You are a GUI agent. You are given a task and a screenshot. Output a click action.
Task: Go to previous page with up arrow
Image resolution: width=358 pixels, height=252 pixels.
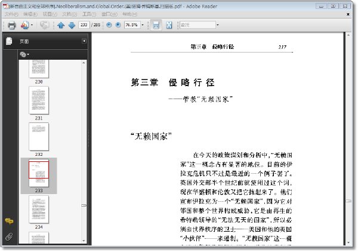coord(61,25)
